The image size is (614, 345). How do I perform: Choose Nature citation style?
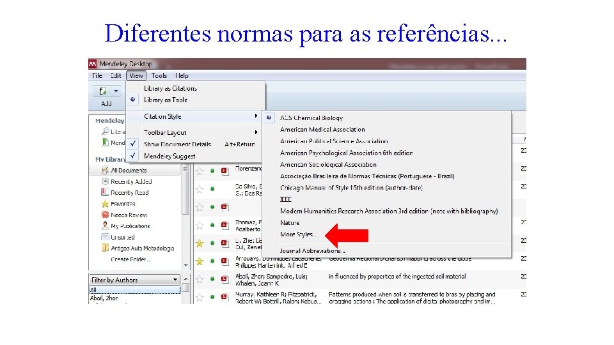click(x=290, y=222)
